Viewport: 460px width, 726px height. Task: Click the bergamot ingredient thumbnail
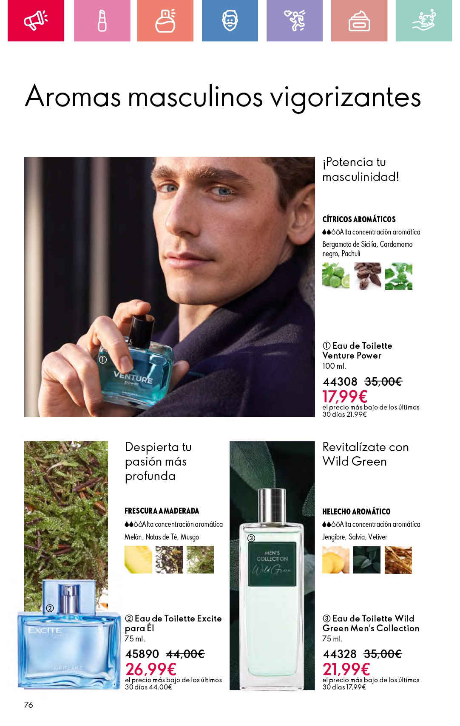336,276
